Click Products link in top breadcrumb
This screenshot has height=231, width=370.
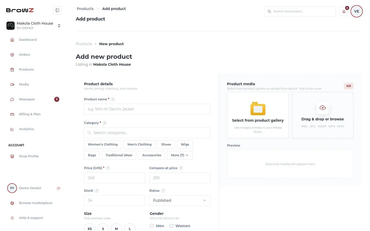pyautogui.click(x=85, y=9)
